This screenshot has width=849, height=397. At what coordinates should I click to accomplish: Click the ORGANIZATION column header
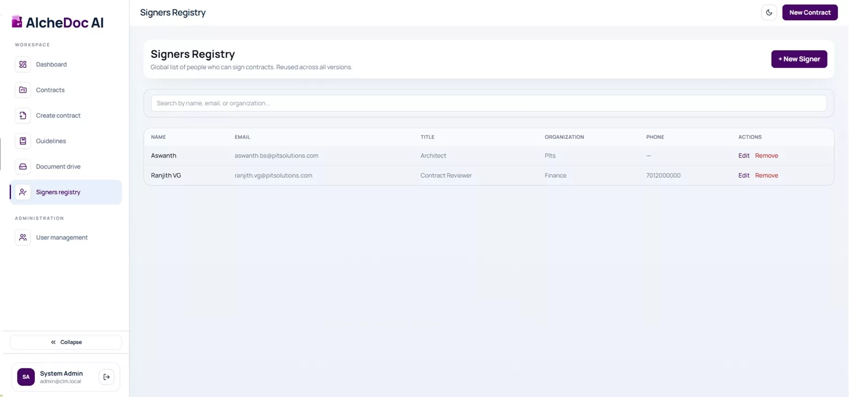[x=564, y=137]
